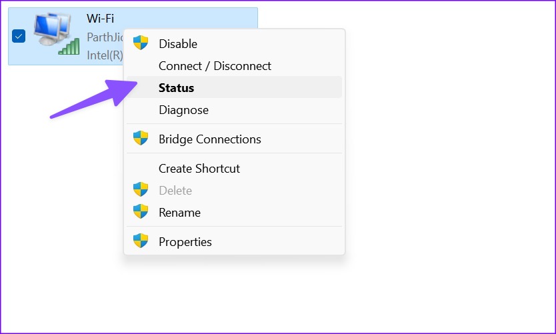Click the shield icon beside Properties
This screenshot has width=556, height=334.
coord(141,241)
